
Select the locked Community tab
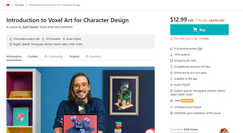pyautogui.click(x=54, y=57)
